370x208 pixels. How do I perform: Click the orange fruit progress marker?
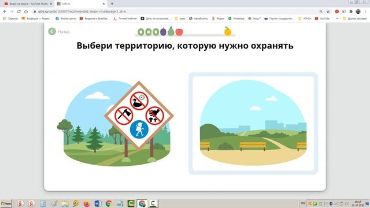[x=228, y=31]
